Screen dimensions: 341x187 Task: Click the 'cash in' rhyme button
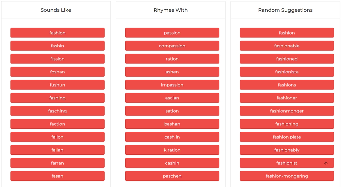point(172,137)
